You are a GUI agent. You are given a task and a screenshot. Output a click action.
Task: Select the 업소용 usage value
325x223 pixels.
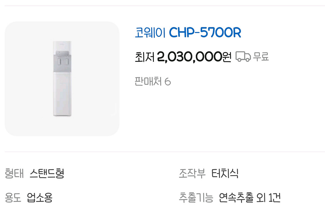(x=40, y=197)
